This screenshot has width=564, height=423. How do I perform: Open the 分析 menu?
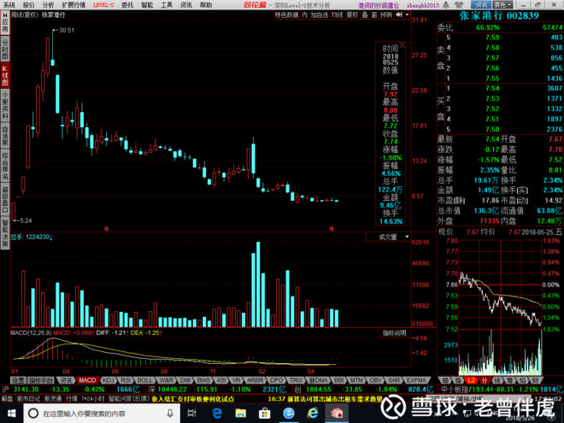point(48,4)
